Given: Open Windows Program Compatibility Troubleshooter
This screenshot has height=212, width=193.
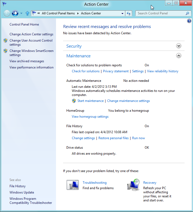Looking at the screenshot, I should click(31, 201).
